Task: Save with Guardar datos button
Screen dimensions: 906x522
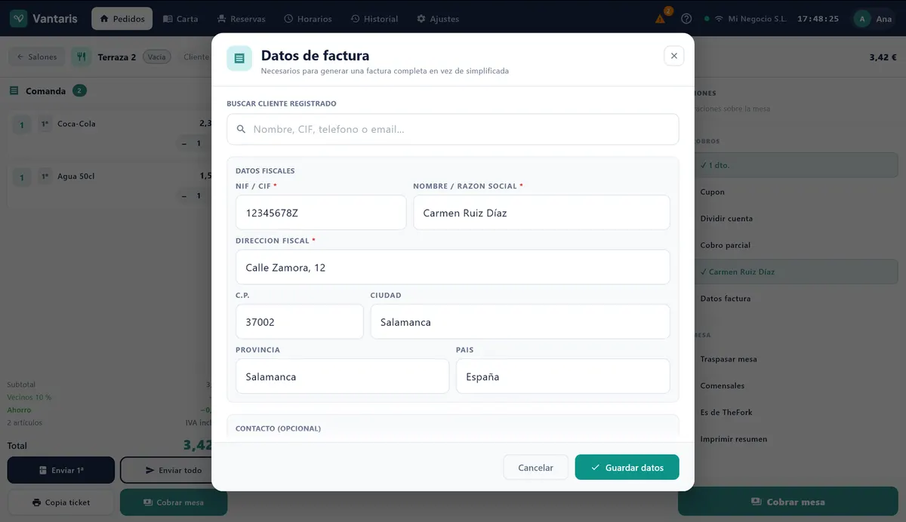Action: [x=627, y=468]
